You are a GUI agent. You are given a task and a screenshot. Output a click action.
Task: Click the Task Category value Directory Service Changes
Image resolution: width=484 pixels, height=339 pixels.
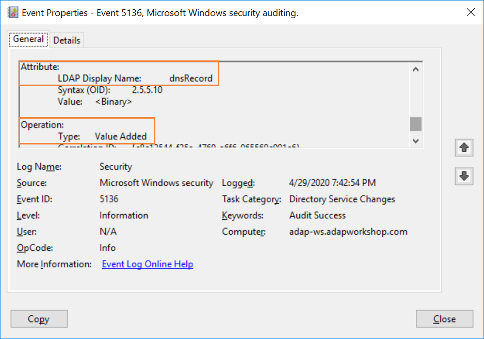coord(342,199)
